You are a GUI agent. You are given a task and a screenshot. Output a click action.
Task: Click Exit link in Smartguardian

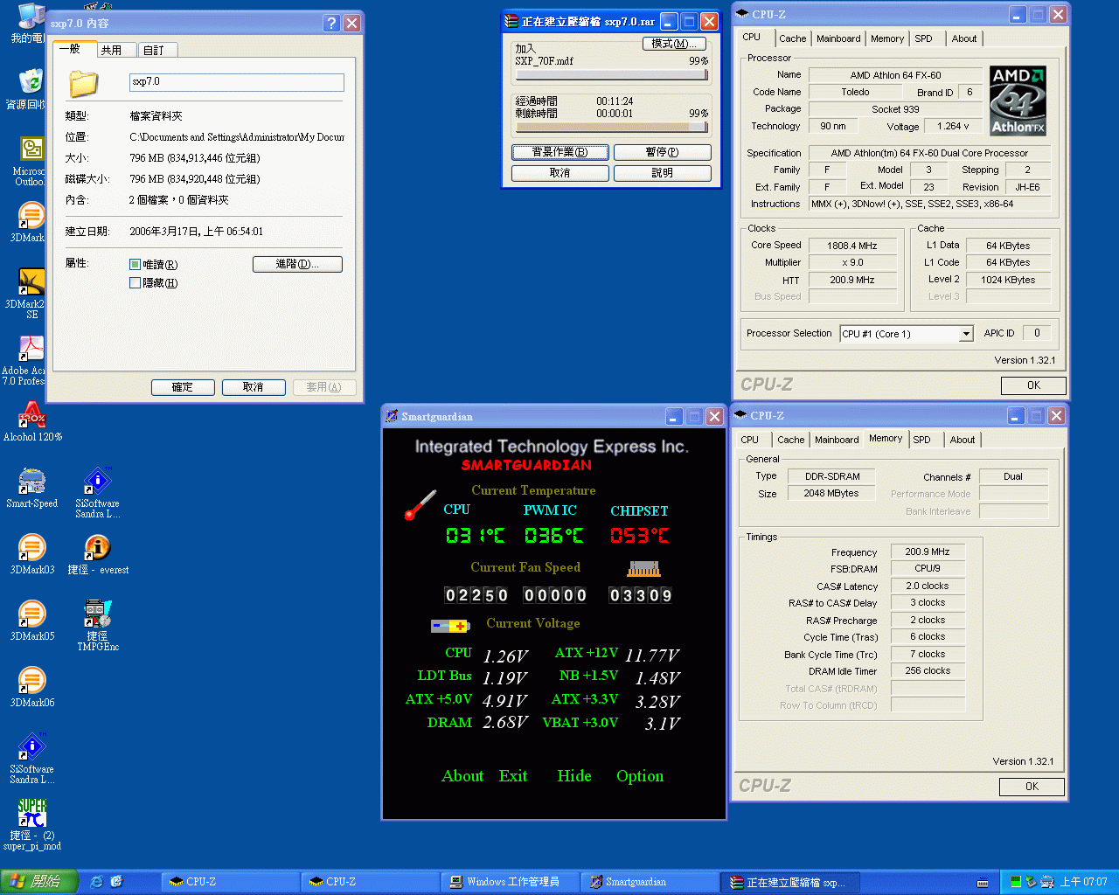tap(513, 776)
